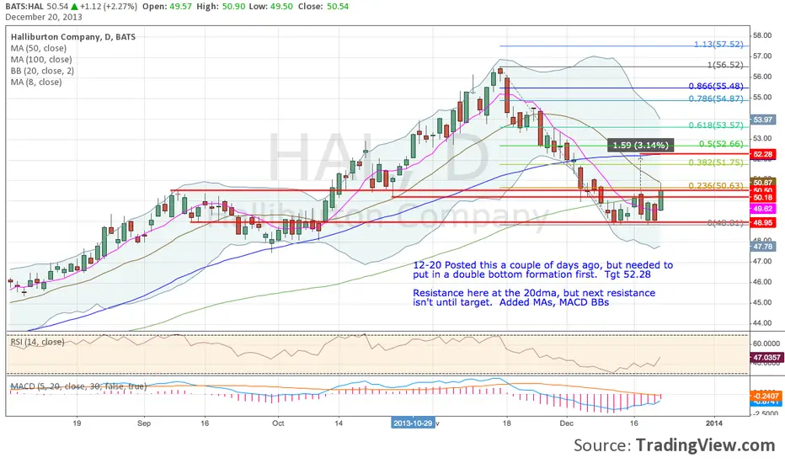This screenshot has height=463, width=785.
Task: Select the Close: 50.54 value
Action: (x=323, y=7)
